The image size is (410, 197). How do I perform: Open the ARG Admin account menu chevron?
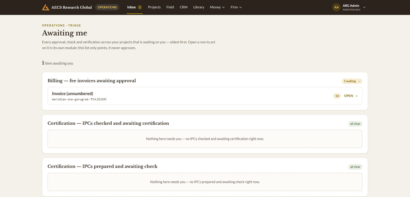(x=364, y=7)
